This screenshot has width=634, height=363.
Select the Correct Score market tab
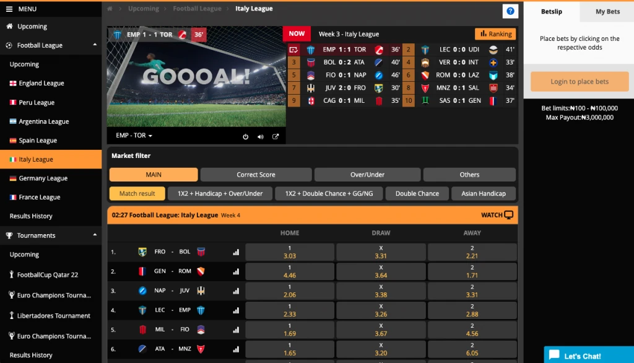coord(256,175)
